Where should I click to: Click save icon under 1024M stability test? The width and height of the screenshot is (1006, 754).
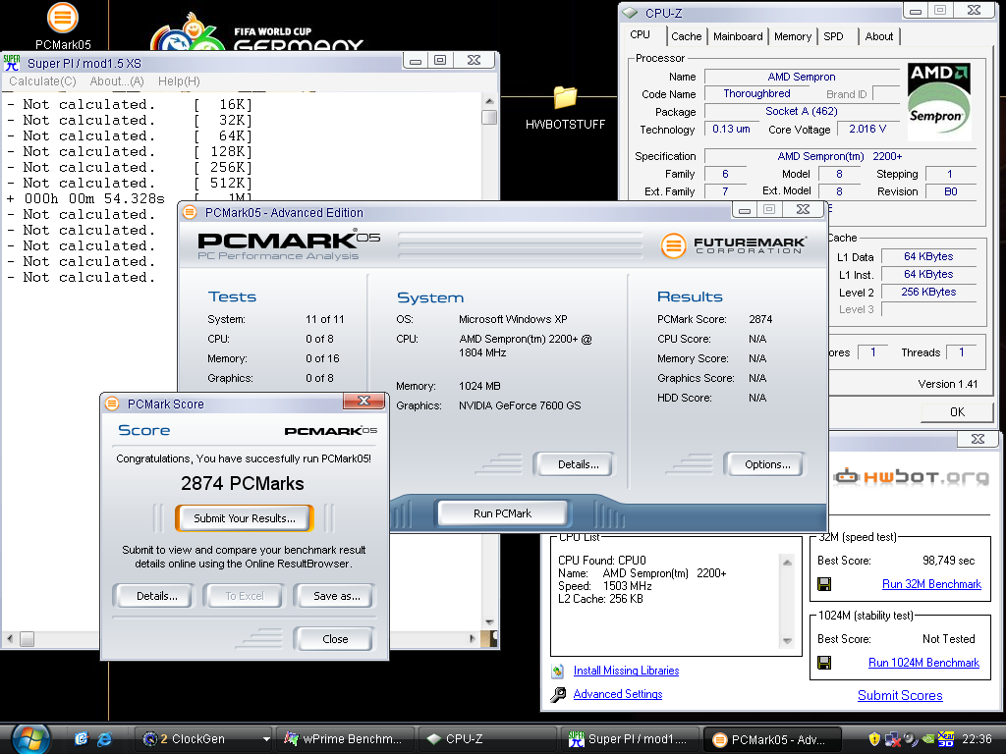pos(824,663)
